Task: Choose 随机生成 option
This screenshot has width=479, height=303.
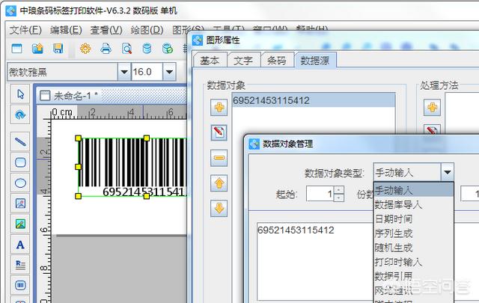Action: pyautogui.click(x=413, y=248)
